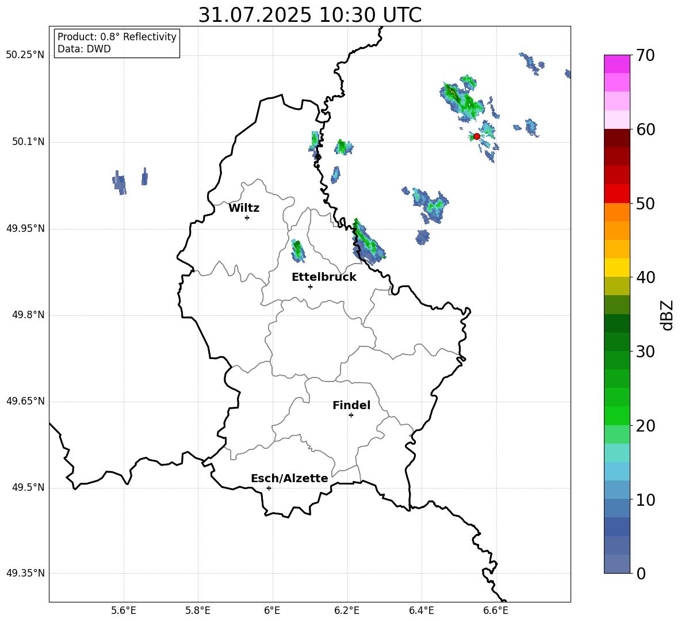The height and width of the screenshot is (622, 681).
Task: Click the 49.5°N latitude label
Action: point(28,487)
